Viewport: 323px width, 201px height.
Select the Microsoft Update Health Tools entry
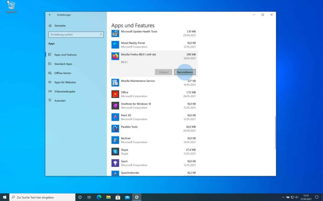click(153, 33)
